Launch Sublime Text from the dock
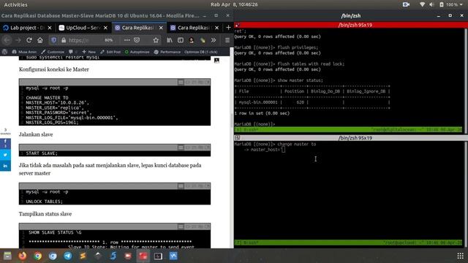 (83, 256)
